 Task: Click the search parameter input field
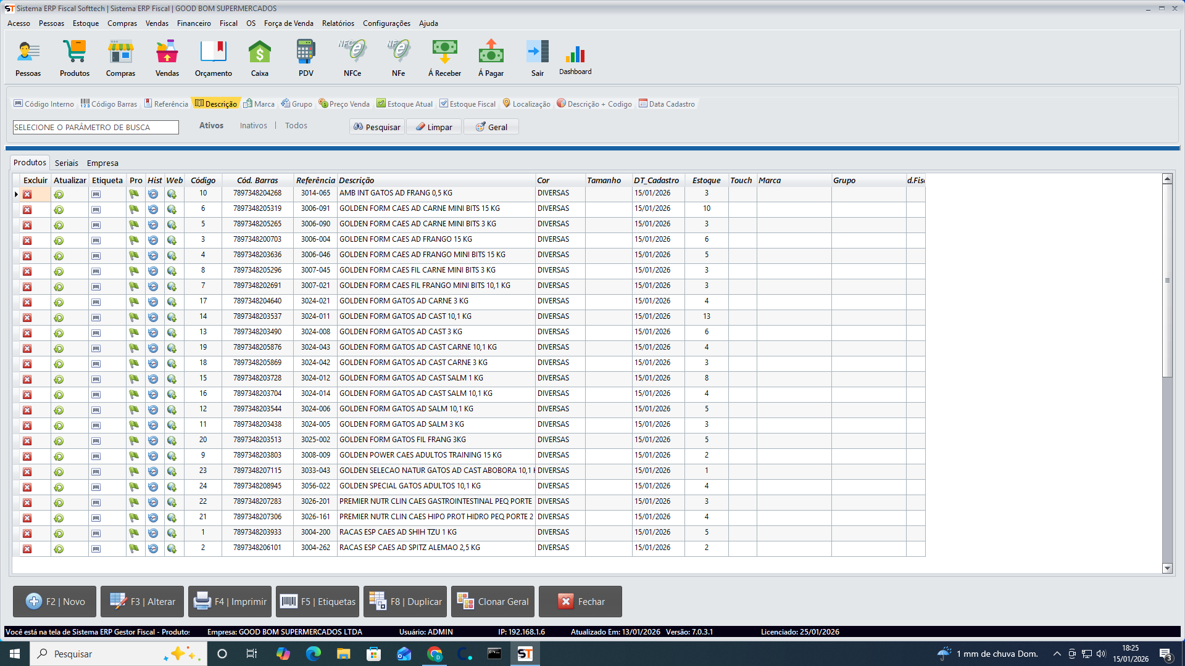[96, 126]
